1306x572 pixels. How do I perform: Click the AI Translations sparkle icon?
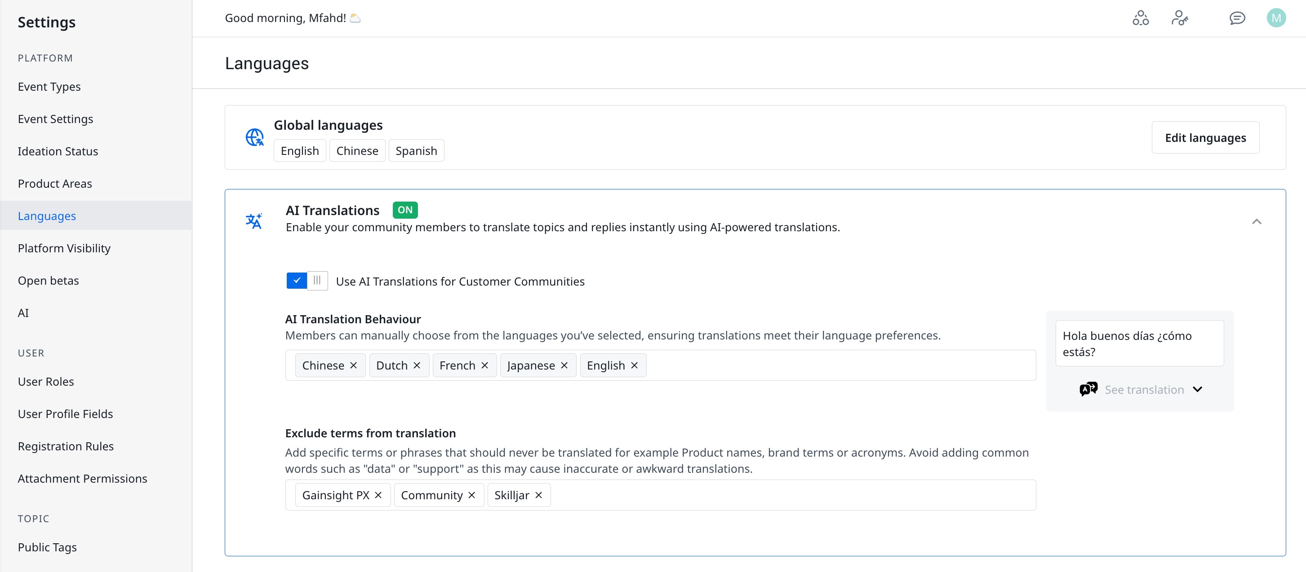(x=254, y=221)
